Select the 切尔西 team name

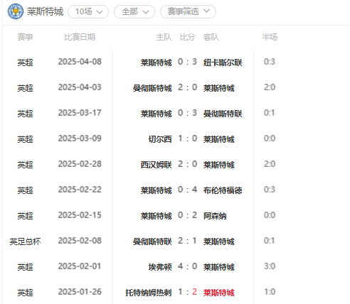click(160, 139)
